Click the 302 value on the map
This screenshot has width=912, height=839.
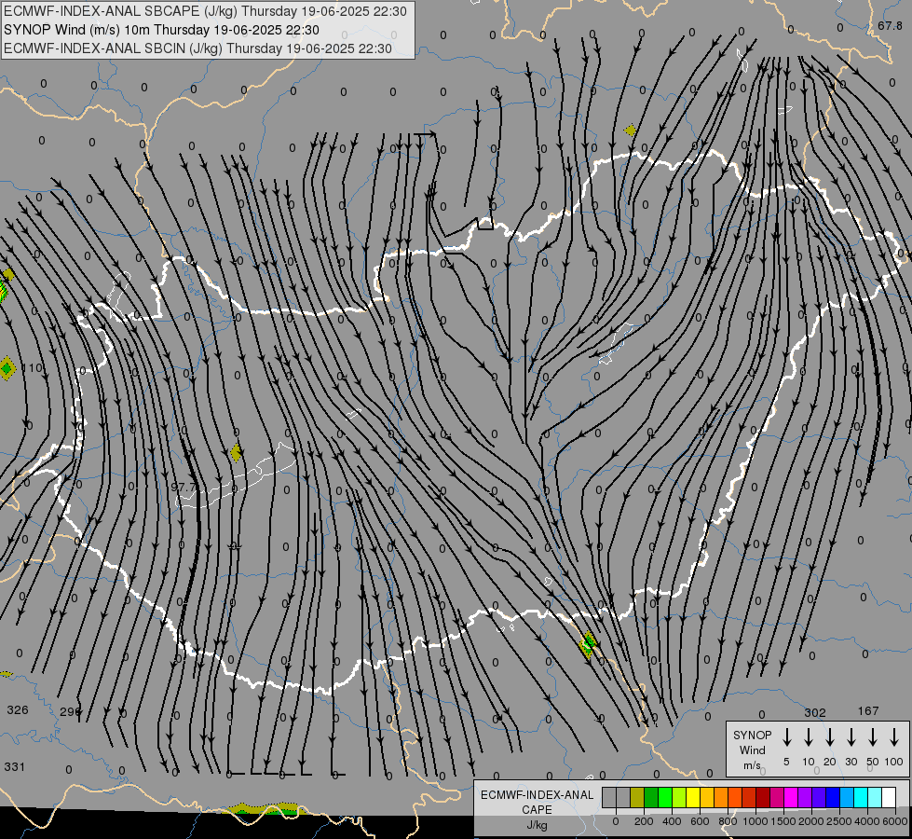815,712
